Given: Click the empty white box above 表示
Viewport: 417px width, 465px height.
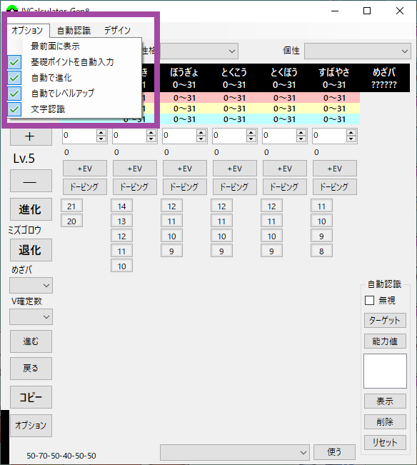Looking at the screenshot, I should tap(385, 371).
